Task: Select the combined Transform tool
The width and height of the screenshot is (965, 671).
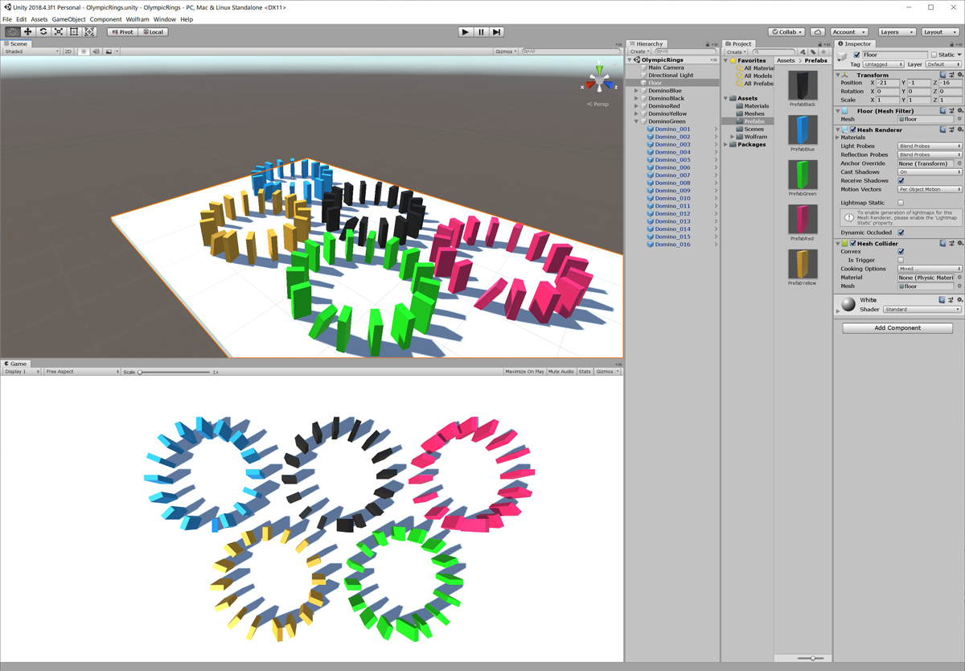Action: click(x=89, y=32)
